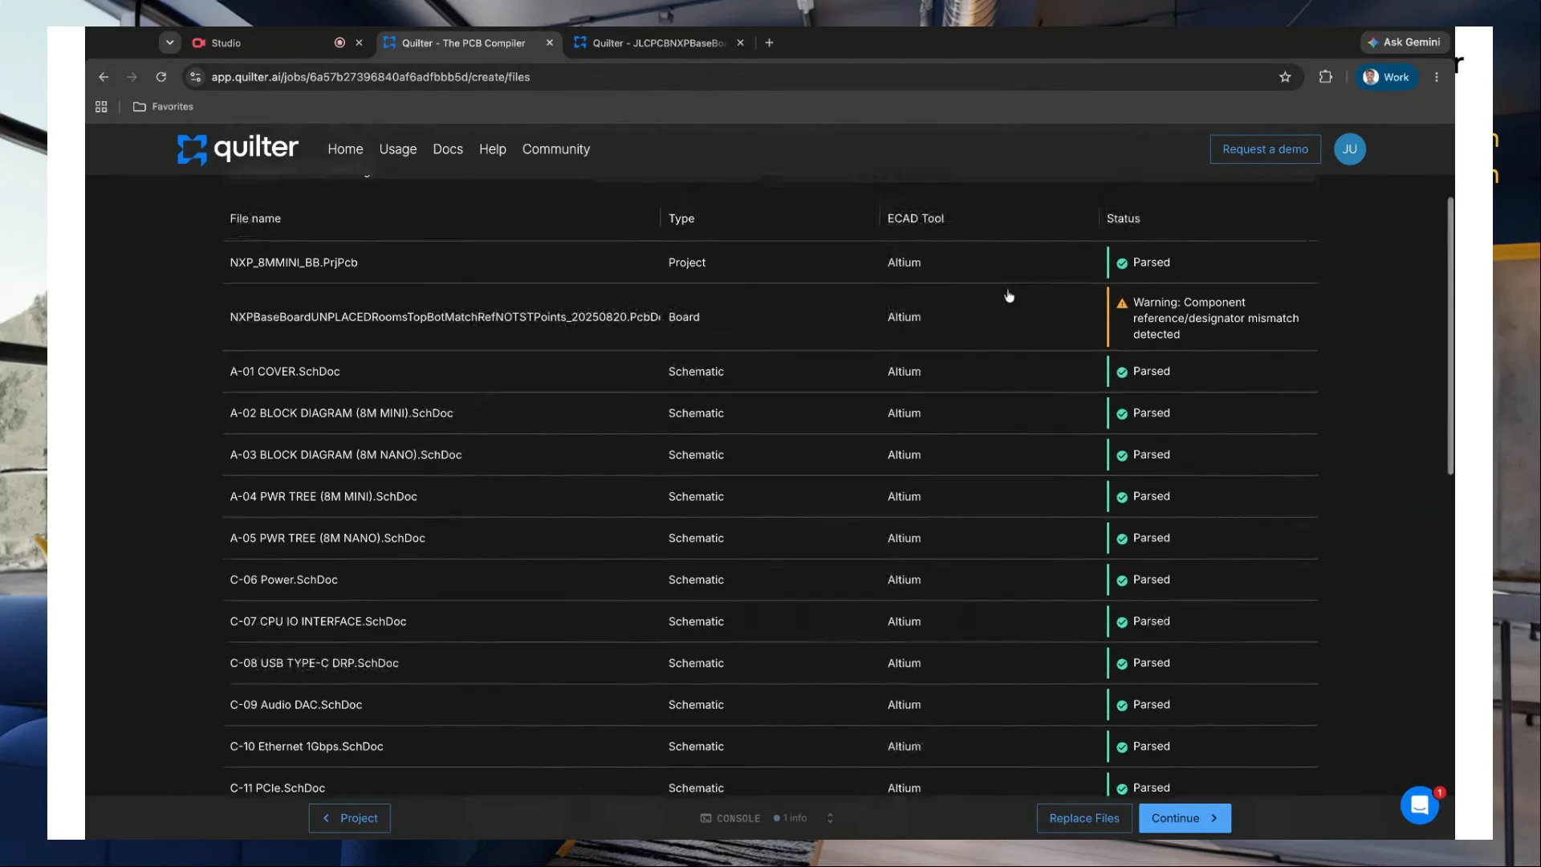The height and width of the screenshot is (867, 1541).
Task: Select the NXP_8MMINI_BB.PrjPcb file row
Action: [x=770, y=263]
